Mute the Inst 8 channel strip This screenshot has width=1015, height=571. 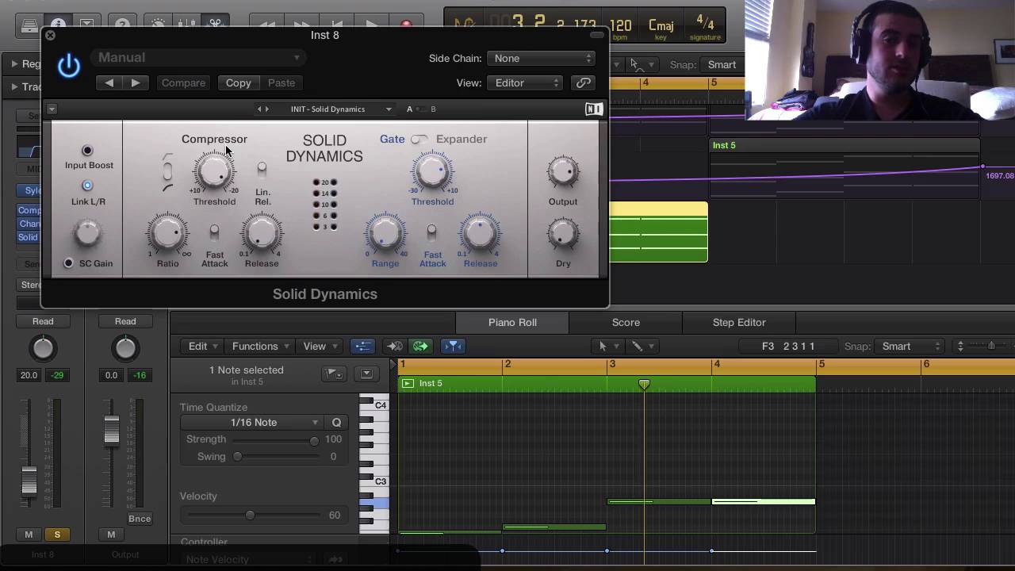click(x=29, y=535)
